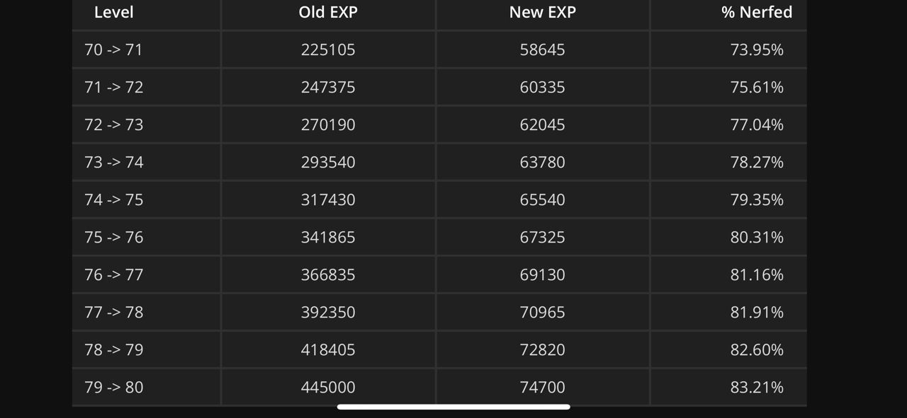Click the 72 -> 73 level cell
Viewport: 907px width, 418px height.
tap(113, 124)
